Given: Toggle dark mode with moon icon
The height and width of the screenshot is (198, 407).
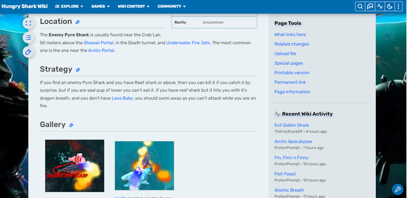Looking at the screenshot, I should [389, 6].
